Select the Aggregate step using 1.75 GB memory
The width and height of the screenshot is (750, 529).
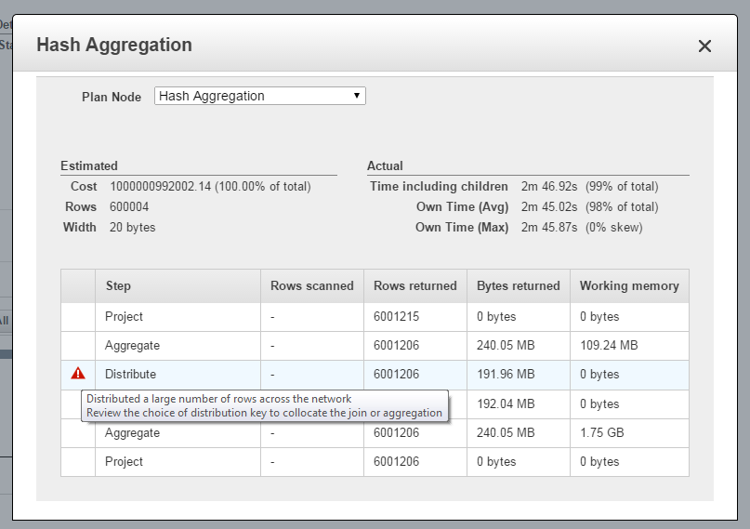pyautogui.click(x=132, y=432)
